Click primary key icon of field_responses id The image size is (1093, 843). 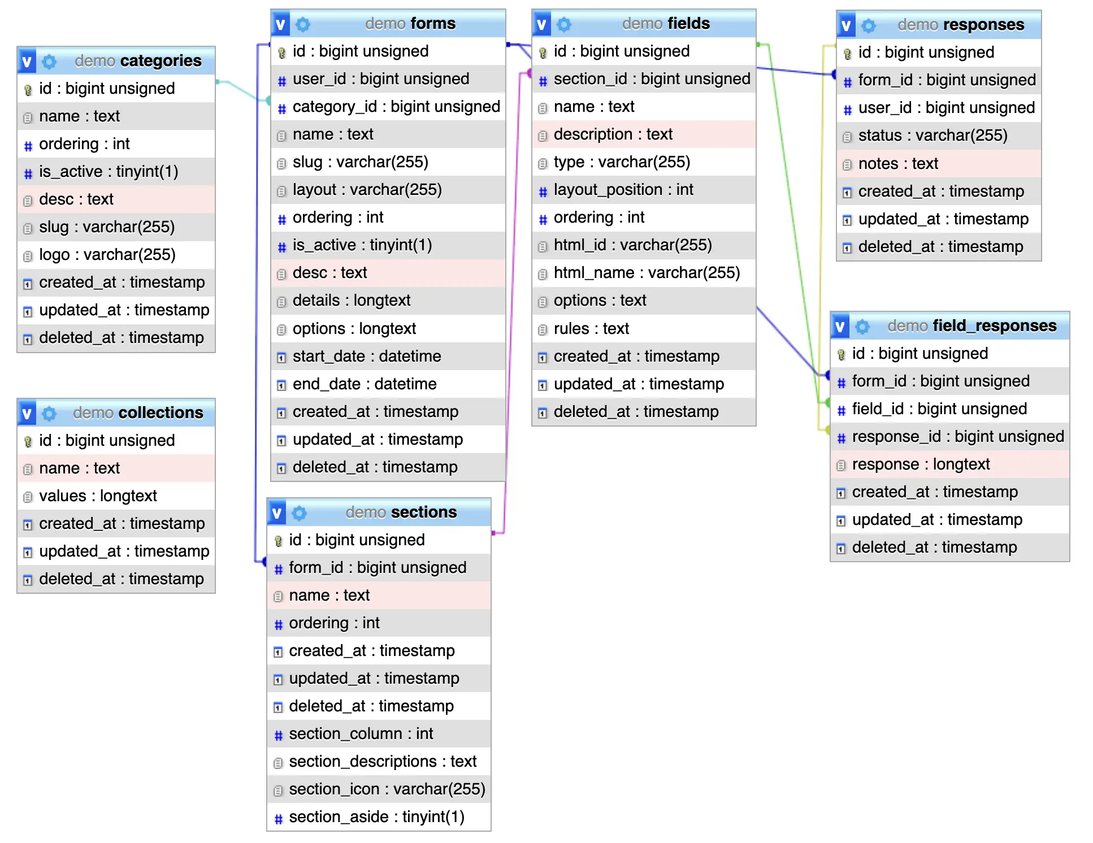[x=841, y=354]
